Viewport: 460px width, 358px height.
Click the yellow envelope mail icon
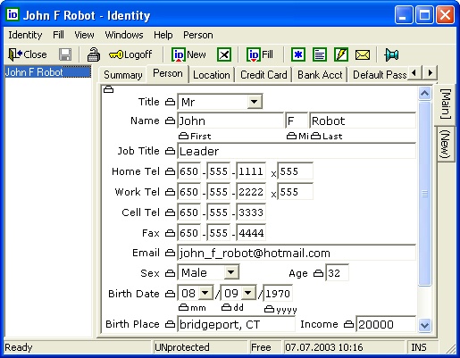[363, 54]
